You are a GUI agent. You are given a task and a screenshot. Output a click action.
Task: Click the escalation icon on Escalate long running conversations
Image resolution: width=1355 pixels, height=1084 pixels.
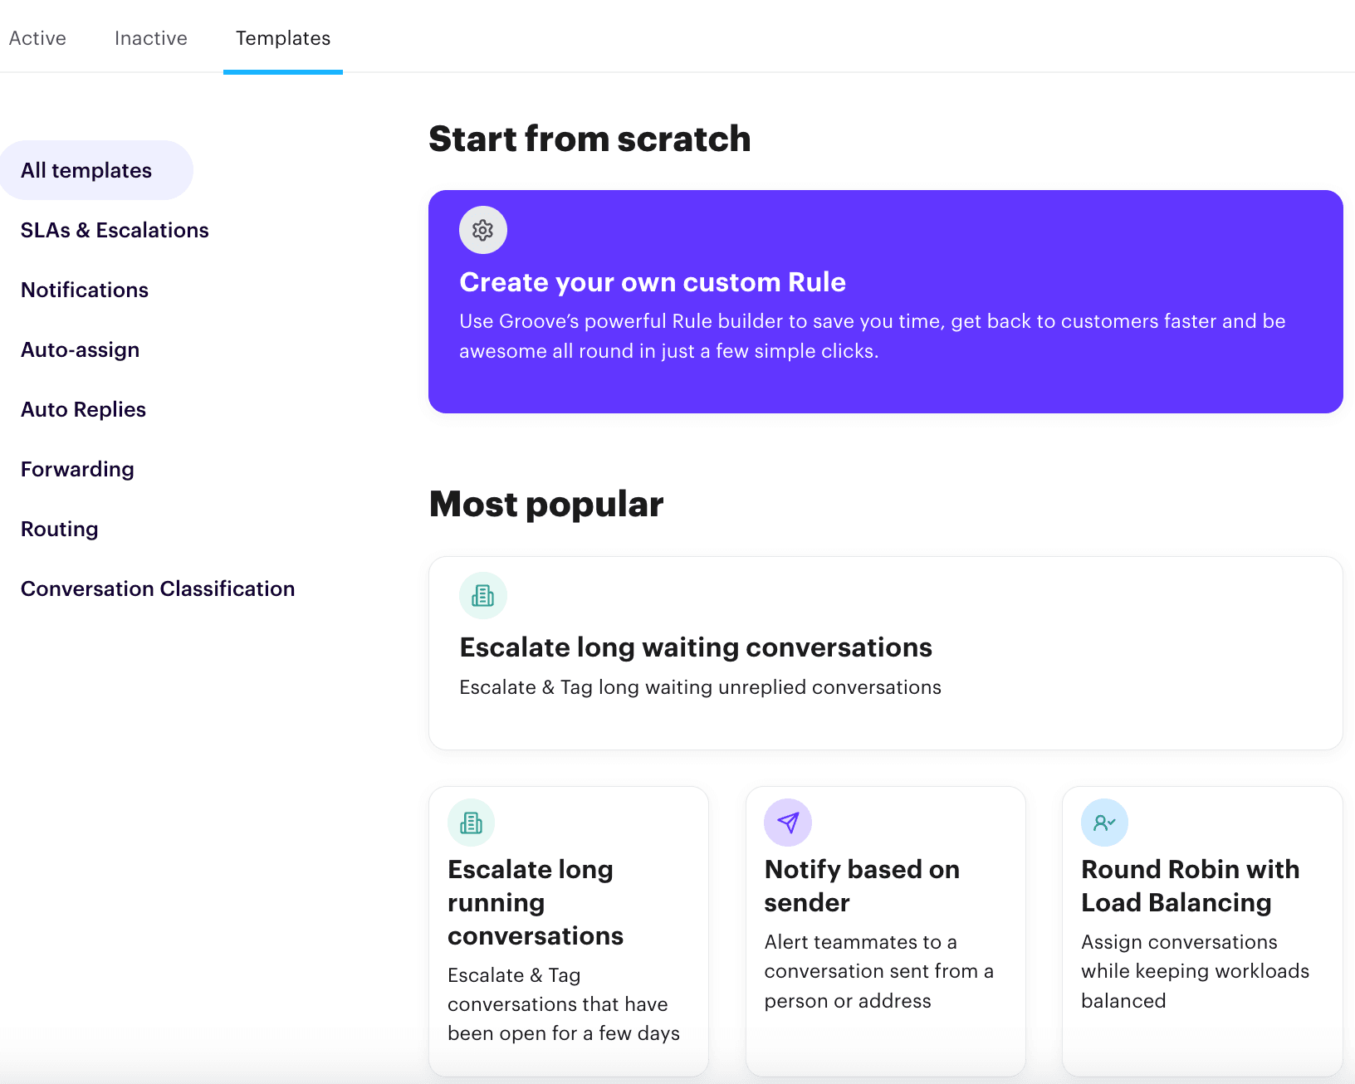tap(471, 823)
